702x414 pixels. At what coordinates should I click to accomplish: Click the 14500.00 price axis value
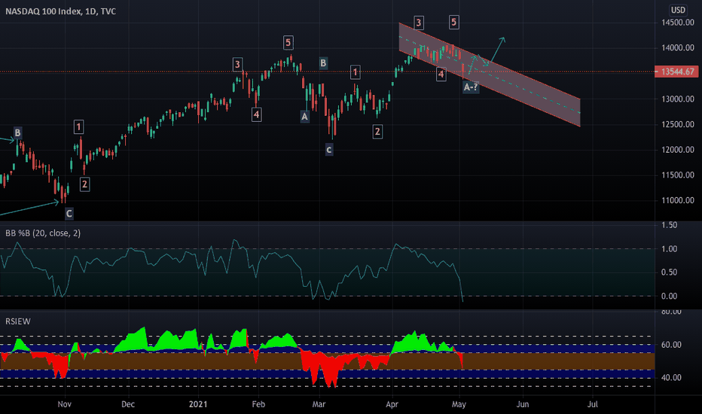[678, 23]
